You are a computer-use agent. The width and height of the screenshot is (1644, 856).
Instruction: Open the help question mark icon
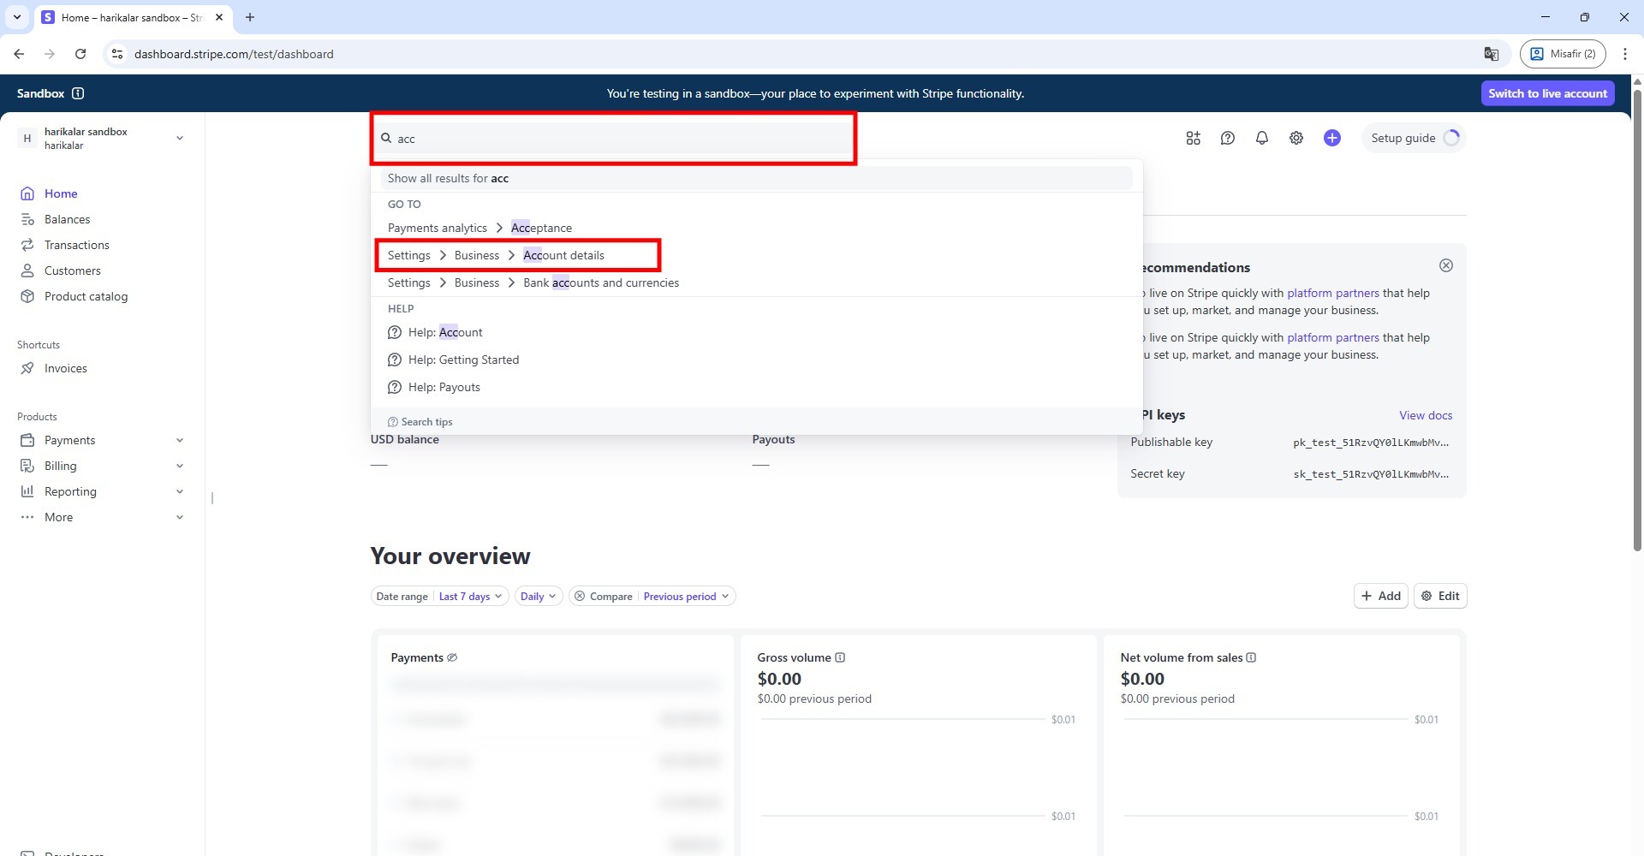1227,138
